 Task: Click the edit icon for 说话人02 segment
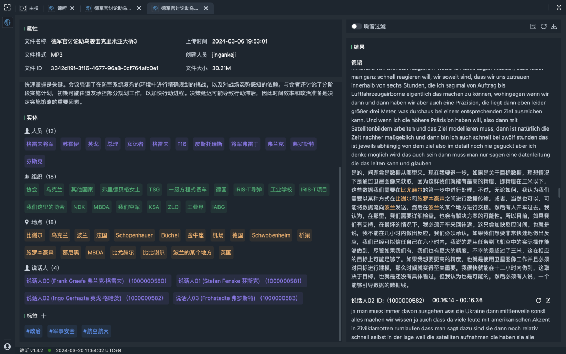[548, 301]
